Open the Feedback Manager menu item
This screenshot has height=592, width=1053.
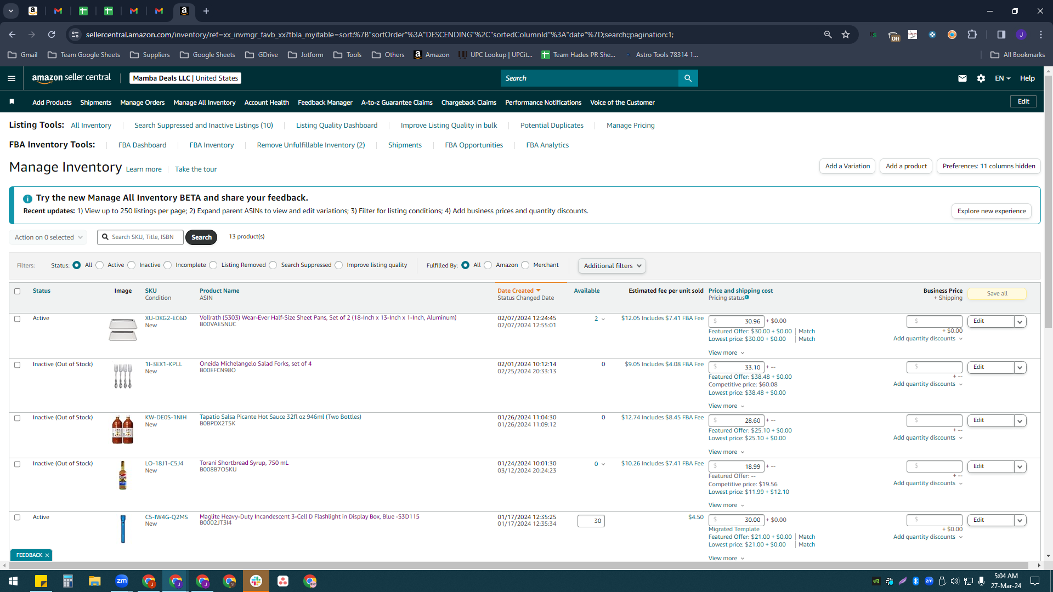coord(325,103)
